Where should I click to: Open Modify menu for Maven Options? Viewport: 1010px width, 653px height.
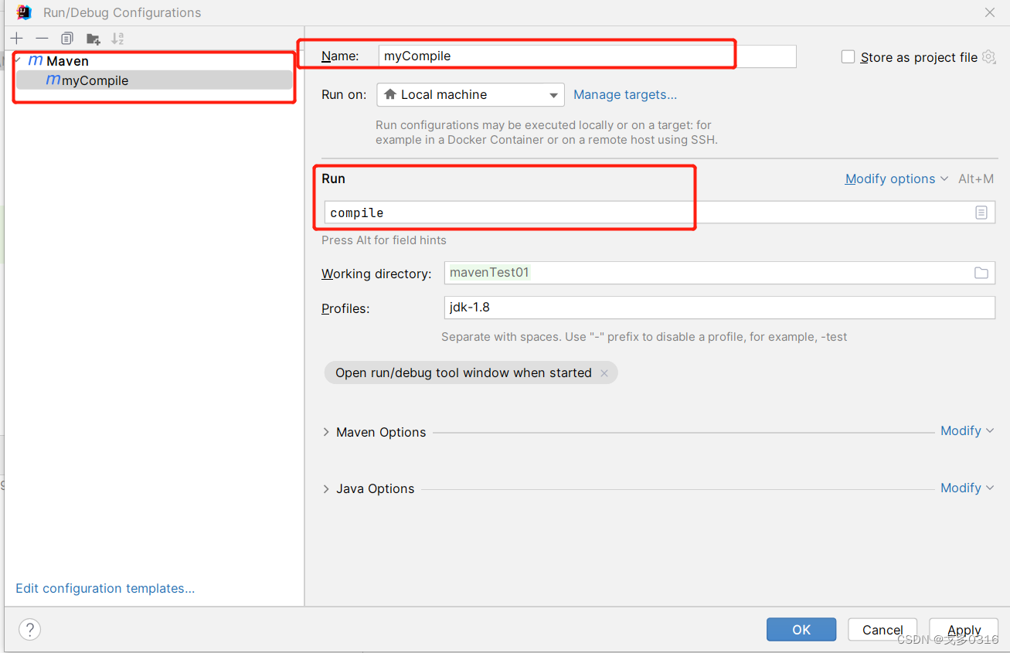click(967, 431)
